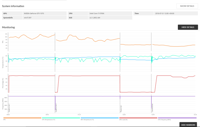Toggle the red GPU Load (%) legend series
200x127 pixels.
tap(138, 119)
